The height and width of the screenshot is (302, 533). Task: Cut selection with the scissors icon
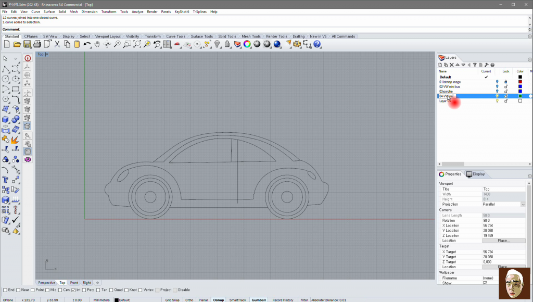57,44
